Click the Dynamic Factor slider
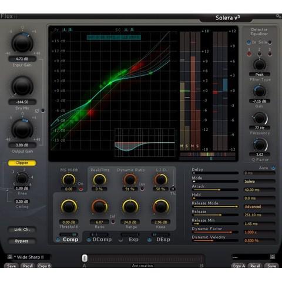 pos(215,232)
